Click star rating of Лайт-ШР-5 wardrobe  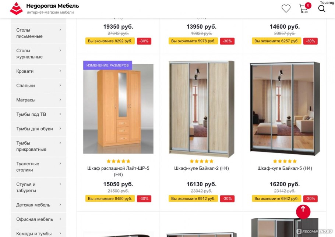[x=119, y=161]
